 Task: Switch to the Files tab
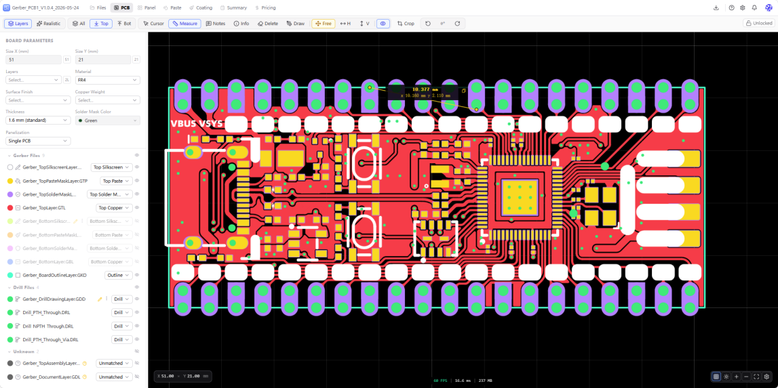point(98,8)
